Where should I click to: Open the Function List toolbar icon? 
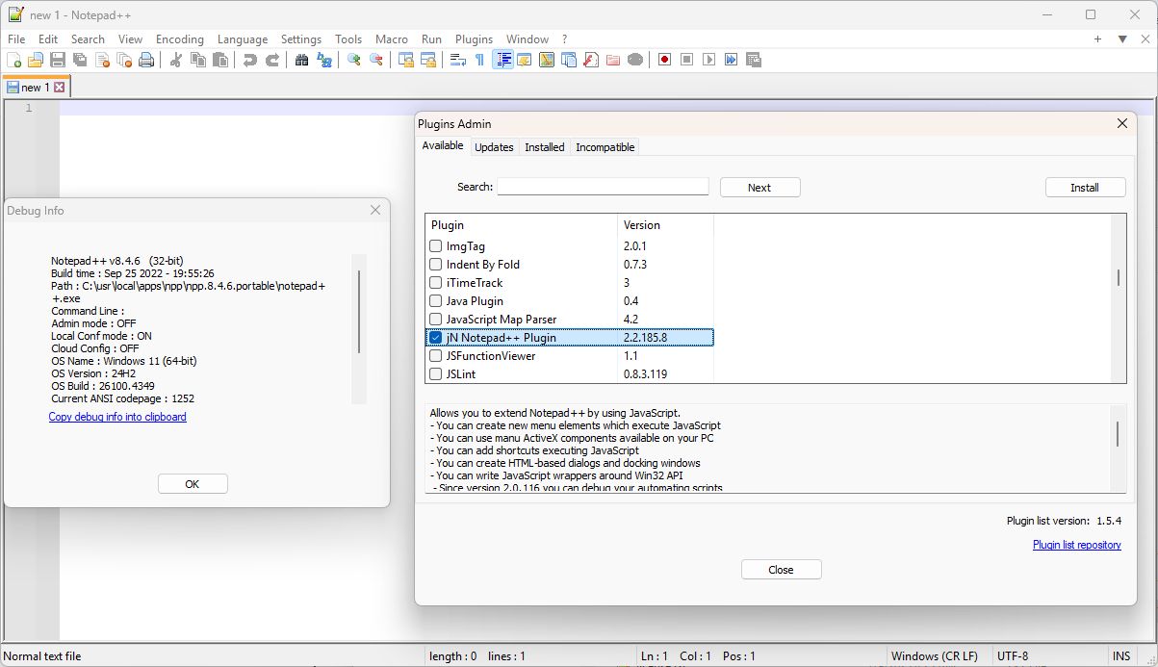point(591,60)
